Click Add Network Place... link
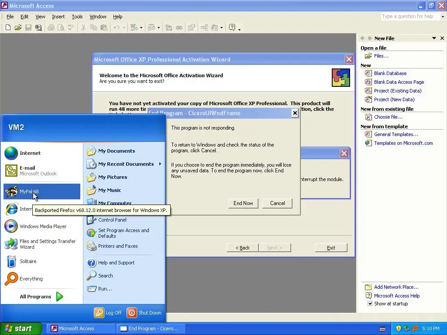Viewport: 447px width, 335px height. coord(396,287)
